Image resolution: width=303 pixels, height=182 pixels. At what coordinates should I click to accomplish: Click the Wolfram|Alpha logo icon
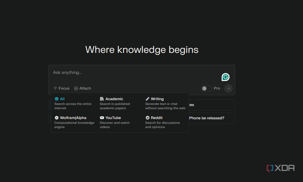[x=56, y=118]
